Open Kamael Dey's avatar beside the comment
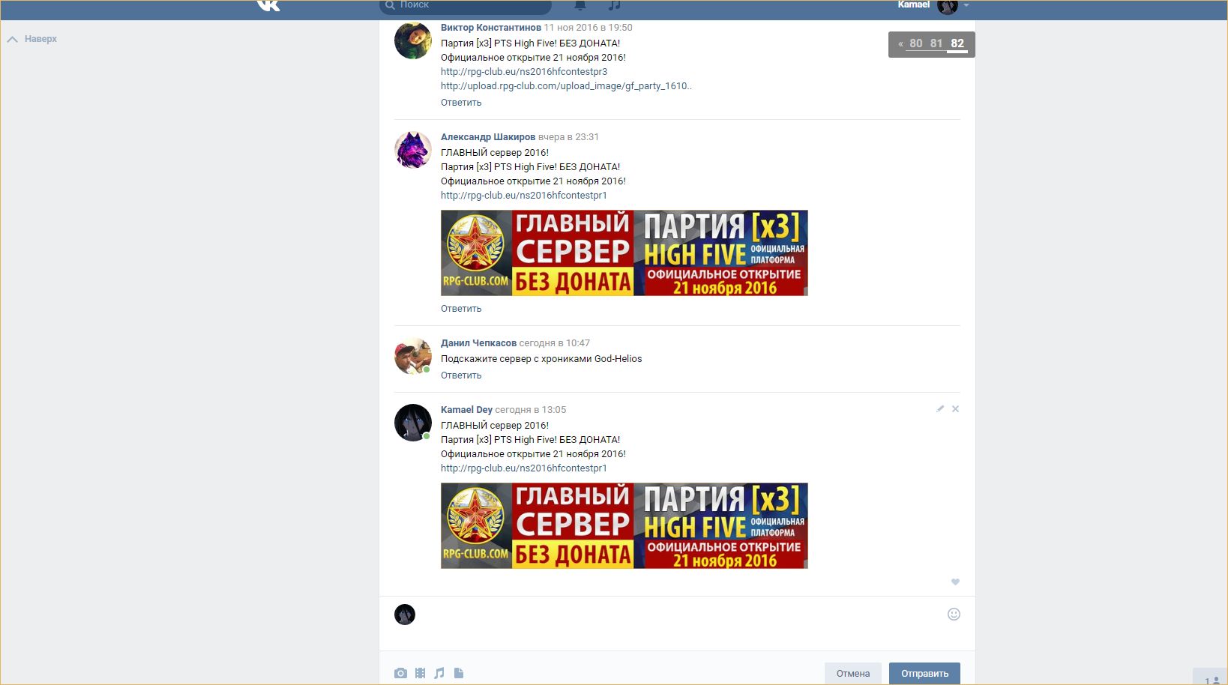The height and width of the screenshot is (685, 1228). 413,423
